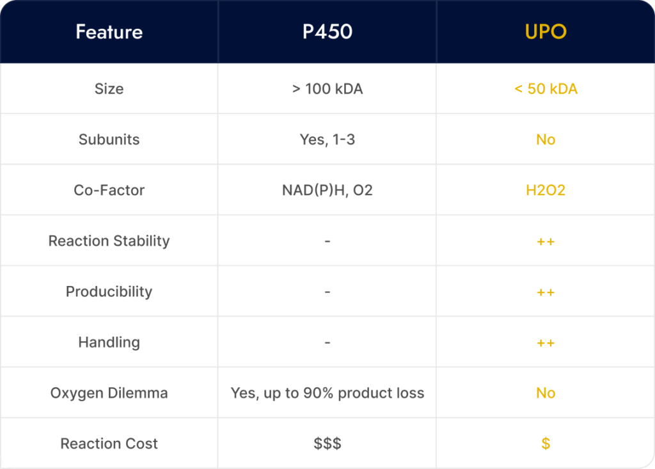Select the Reaction Stability label
655x469 pixels.
click(109, 241)
